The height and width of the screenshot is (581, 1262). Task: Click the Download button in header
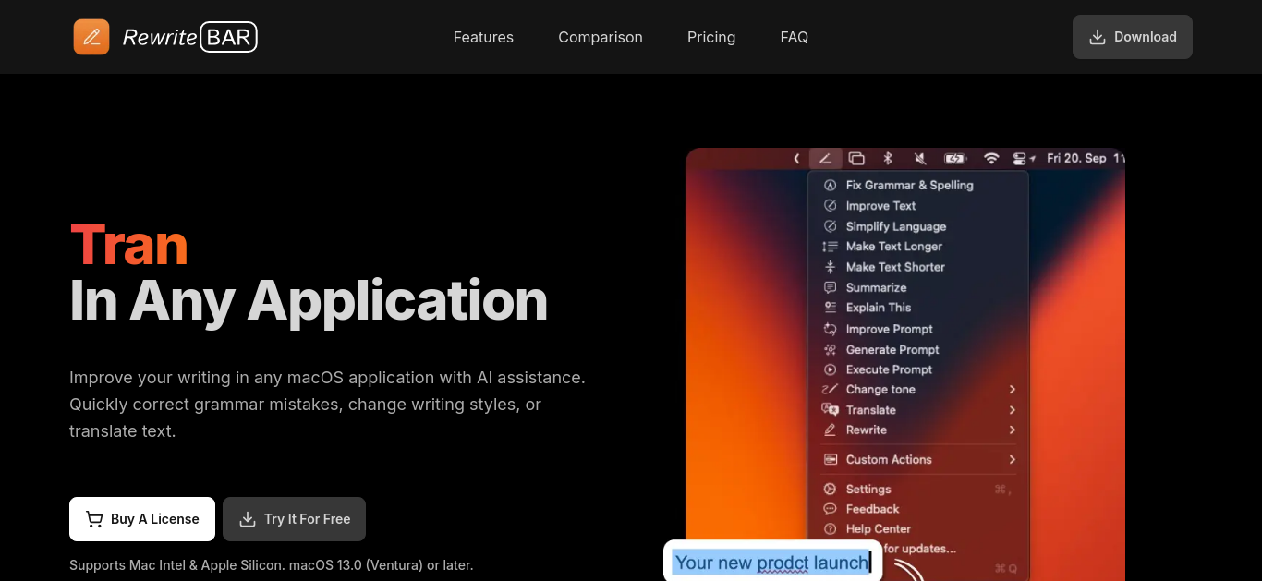[x=1133, y=37]
